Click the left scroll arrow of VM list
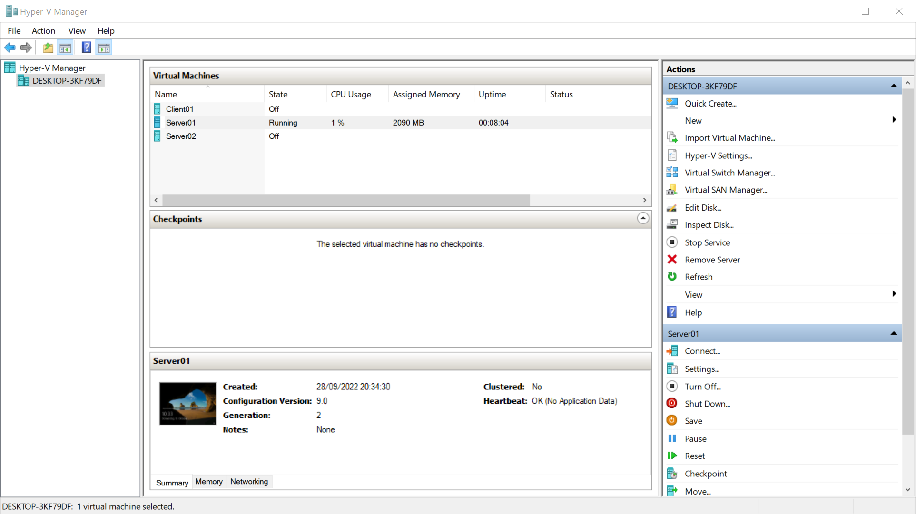The height and width of the screenshot is (514, 916). click(x=156, y=200)
